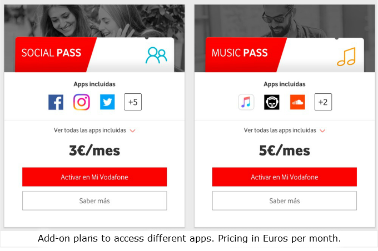Screen dimensions: 378x251
Task: Open 'Ver todas las apps incluidas' under Music Pass
Action: click(x=280, y=130)
